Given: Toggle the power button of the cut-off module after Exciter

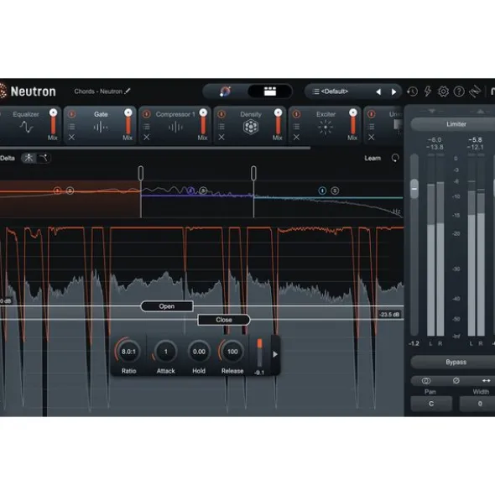Looking at the screenshot, I should point(372,114).
